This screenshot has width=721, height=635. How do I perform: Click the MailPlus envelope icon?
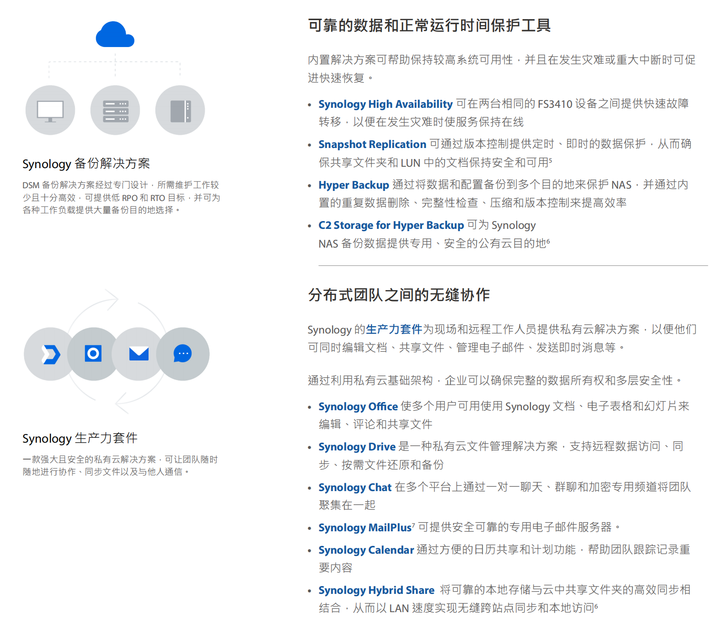[x=138, y=354]
